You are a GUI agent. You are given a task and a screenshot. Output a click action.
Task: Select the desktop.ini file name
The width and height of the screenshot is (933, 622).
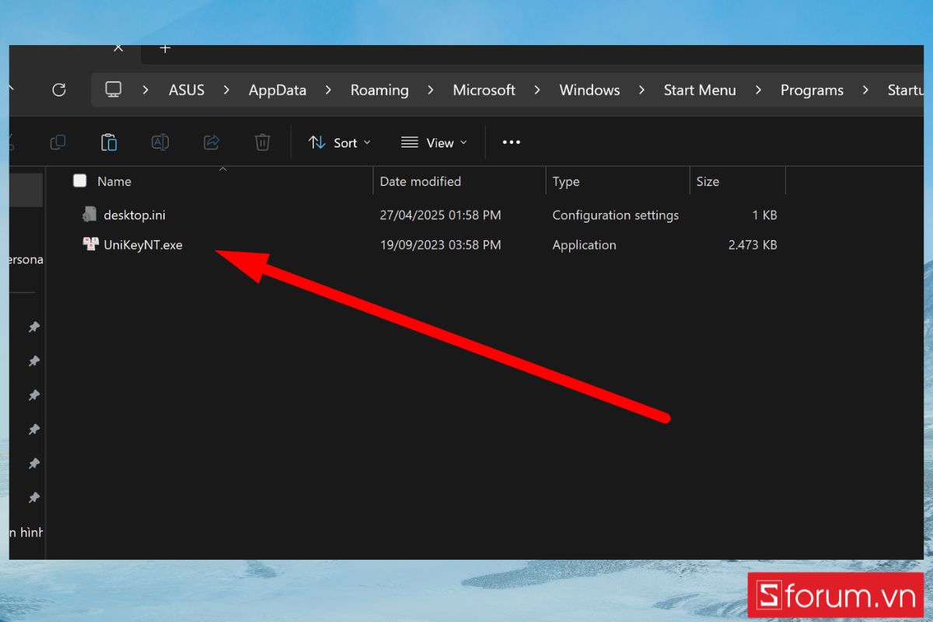tap(135, 215)
